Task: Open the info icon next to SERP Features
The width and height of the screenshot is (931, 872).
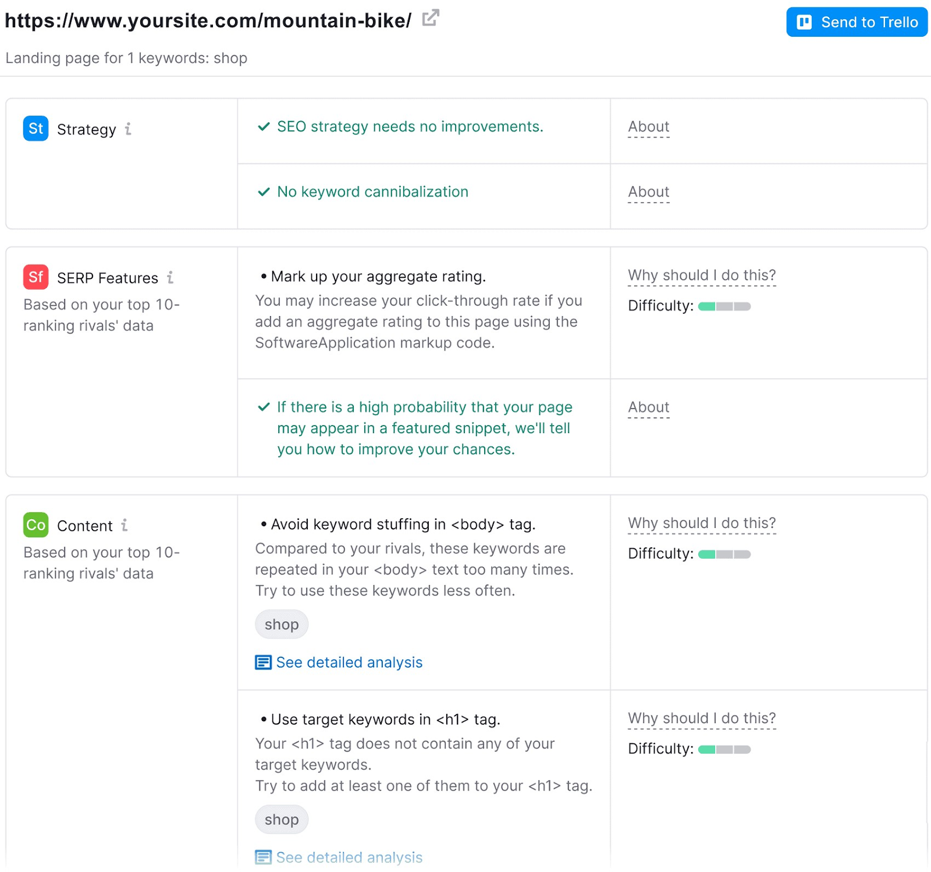Action: click(169, 278)
